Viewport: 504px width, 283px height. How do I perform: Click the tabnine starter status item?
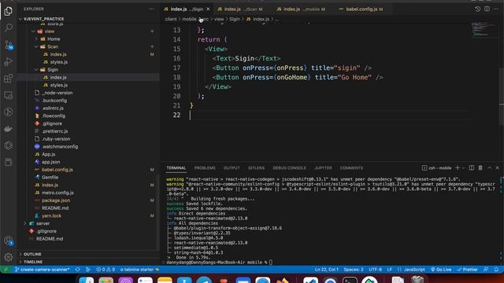coord(139,270)
